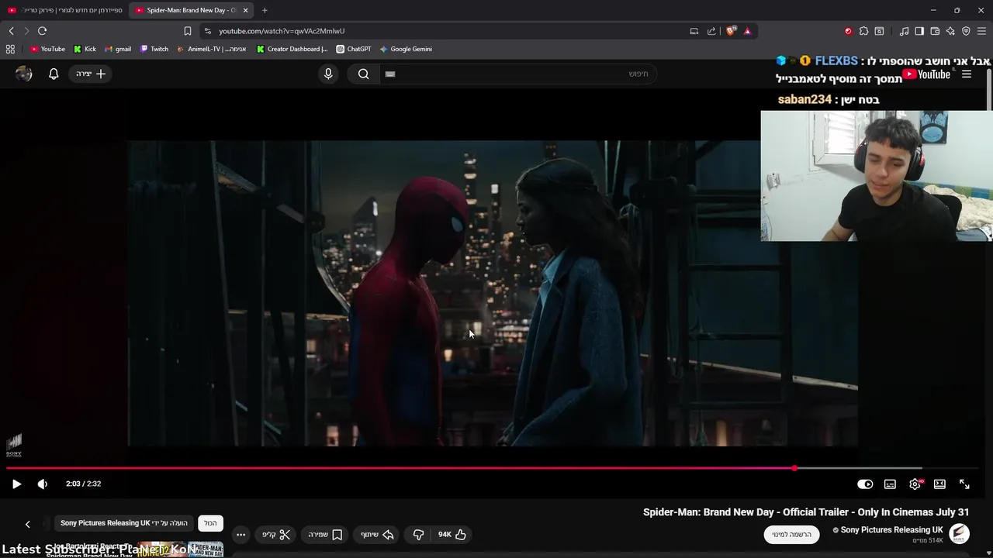
Task: Open the Brave Wallet icon
Action: [935, 31]
